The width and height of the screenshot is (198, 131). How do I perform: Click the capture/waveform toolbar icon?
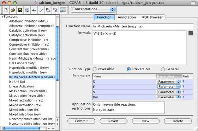pyautogui.click(x=34, y=10)
